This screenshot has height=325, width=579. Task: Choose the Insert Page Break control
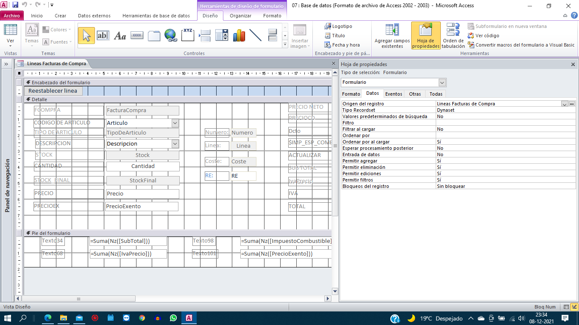205,36
